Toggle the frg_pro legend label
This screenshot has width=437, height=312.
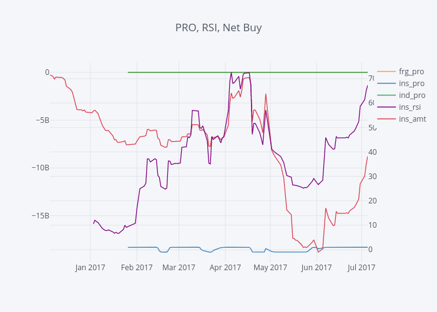click(x=411, y=71)
